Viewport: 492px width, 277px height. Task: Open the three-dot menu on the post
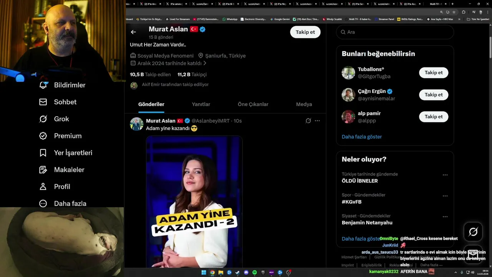(317, 121)
